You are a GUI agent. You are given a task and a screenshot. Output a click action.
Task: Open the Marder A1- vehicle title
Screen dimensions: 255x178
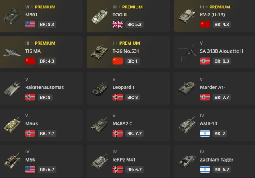[x=213, y=87]
